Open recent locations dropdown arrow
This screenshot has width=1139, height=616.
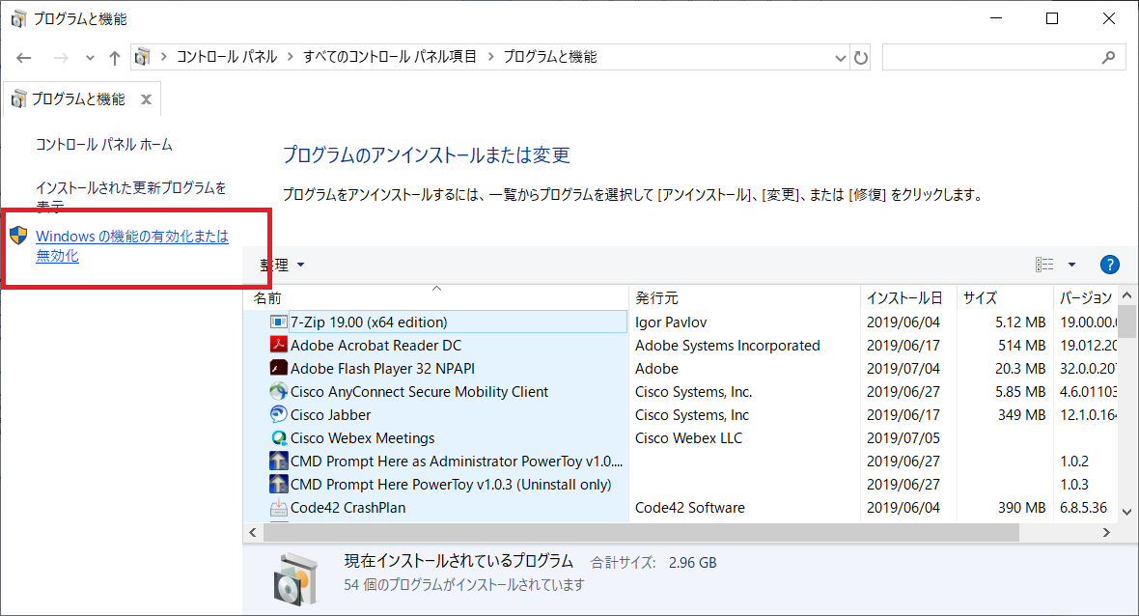[90, 57]
